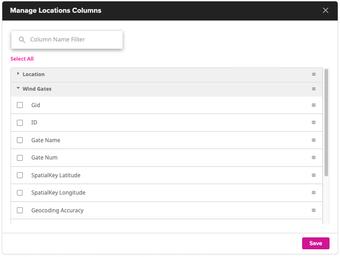
Task: Focus the Column Name Filter field
Action: coord(73,40)
